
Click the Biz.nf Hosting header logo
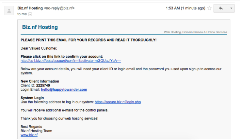click(x=40, y=27)
